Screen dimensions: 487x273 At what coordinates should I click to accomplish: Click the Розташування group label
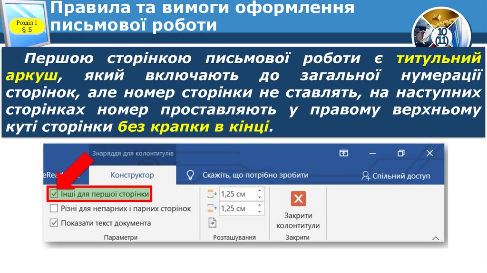(234, 238)
